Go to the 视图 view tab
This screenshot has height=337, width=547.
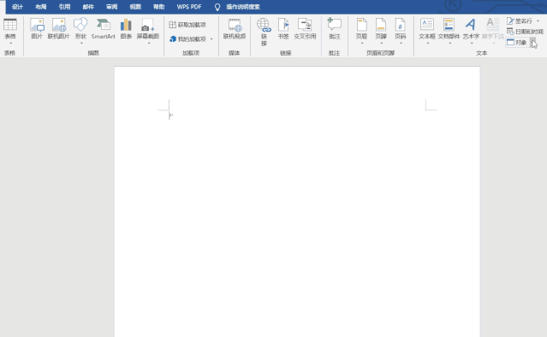click(x=135, y=7)
